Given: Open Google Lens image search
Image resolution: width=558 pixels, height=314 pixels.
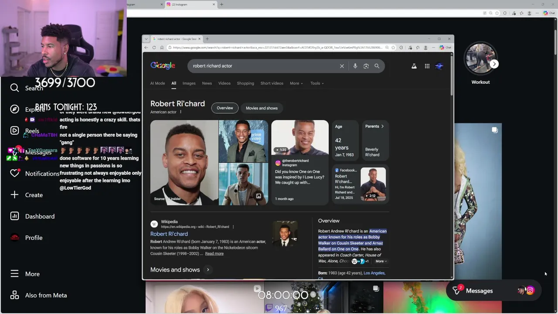Looking at the screenshot, I should (x=366, y=66).
